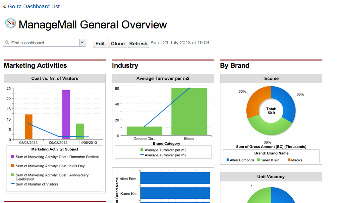Screen dimensions: 346x203
Task: Click the 'Marketing Activity: Subject' legend title
Action: pos(55,149)
